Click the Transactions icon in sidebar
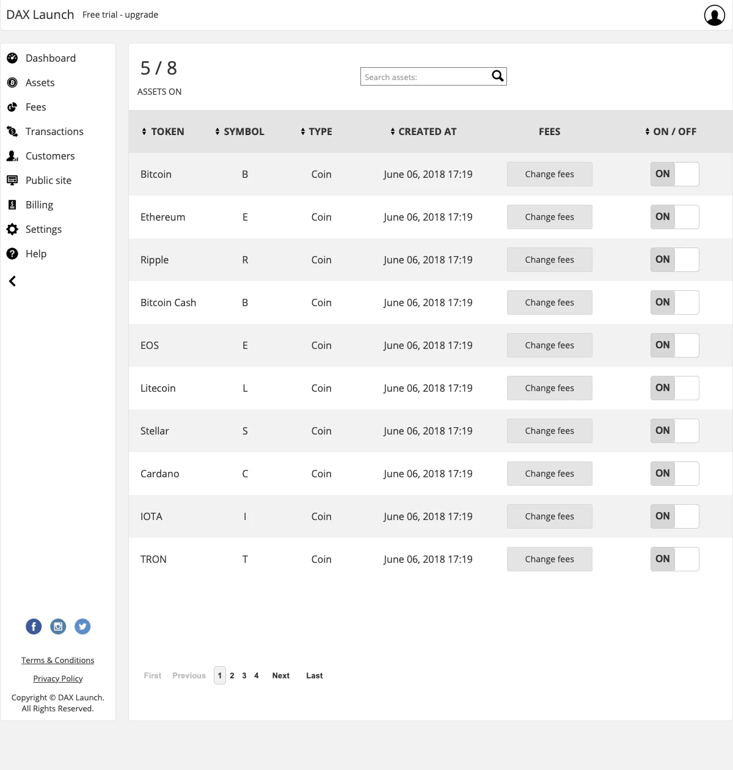Screen dimensions: 733x770 point(12,131)
